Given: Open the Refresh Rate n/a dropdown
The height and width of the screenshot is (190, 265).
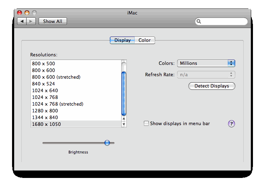Looking at the screenshot, I should pos(206,74).
